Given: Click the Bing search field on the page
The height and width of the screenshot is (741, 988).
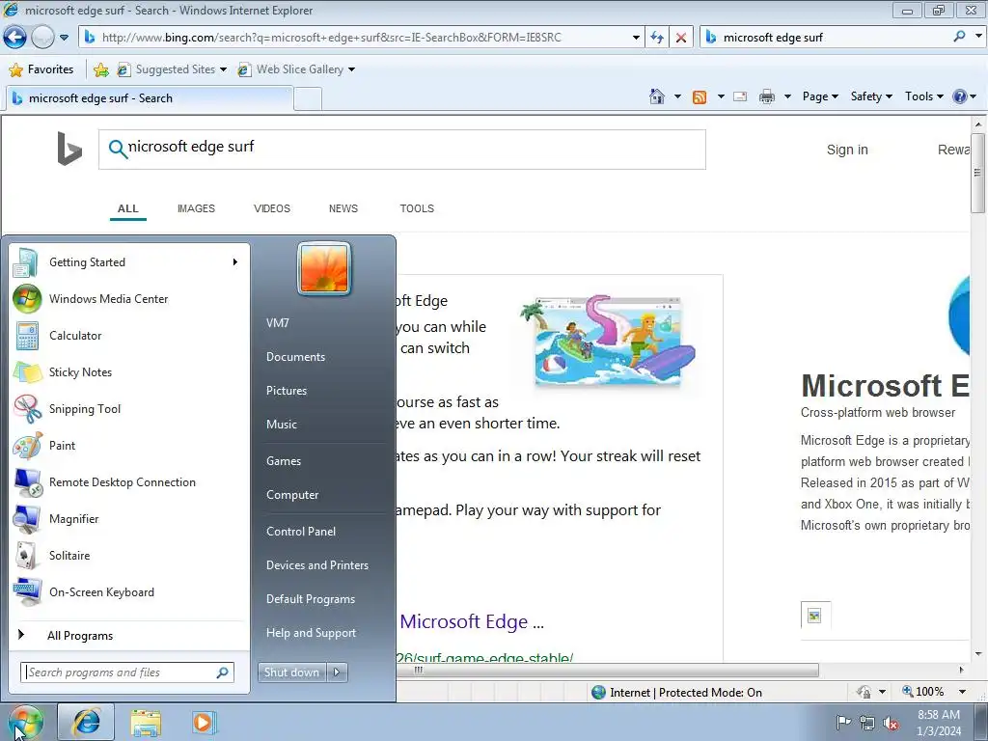Looking at the screenshot, I should [402, 150].
